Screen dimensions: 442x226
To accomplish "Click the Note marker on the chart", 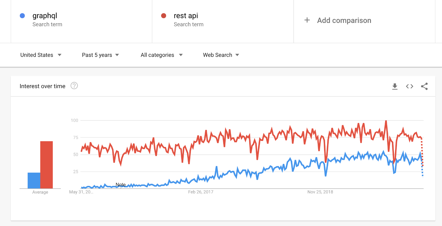I will coord(120,185).
